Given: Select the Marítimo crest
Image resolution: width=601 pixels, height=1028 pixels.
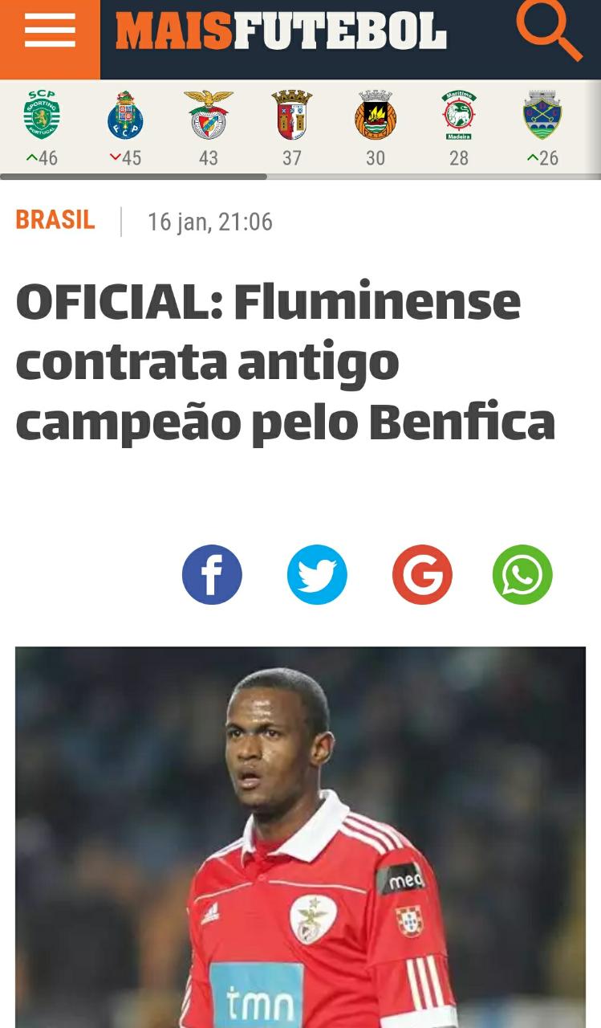Looking at the screenshot, I should click(459, 115).
